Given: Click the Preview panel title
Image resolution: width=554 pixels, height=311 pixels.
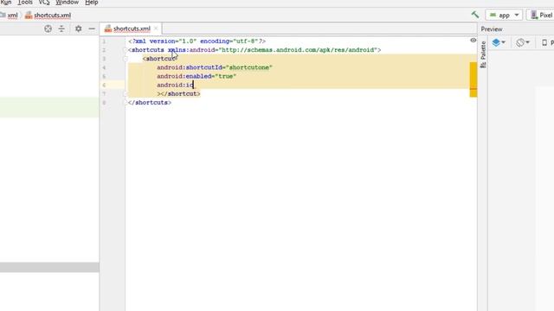Looking at the screenshot, I should click(492, 29).
